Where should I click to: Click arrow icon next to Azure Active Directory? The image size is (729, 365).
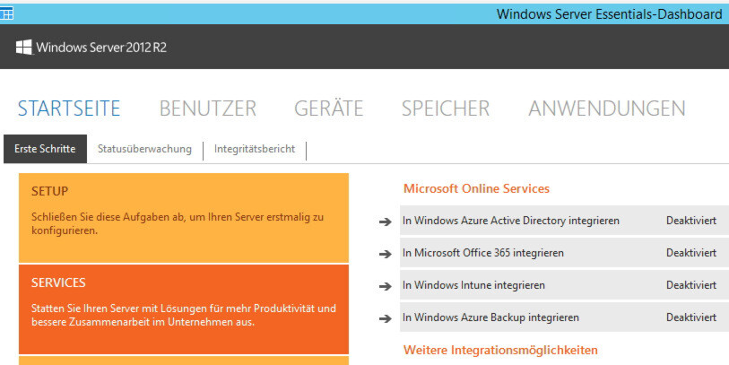pyautogui.click(x=385, y=222)
